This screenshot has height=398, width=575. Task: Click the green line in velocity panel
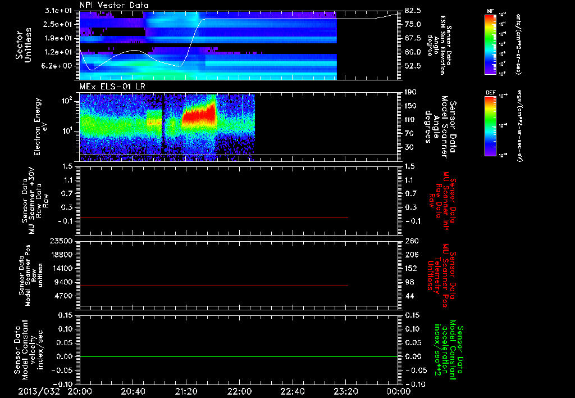pyautogui.click(x=238, y=356)
